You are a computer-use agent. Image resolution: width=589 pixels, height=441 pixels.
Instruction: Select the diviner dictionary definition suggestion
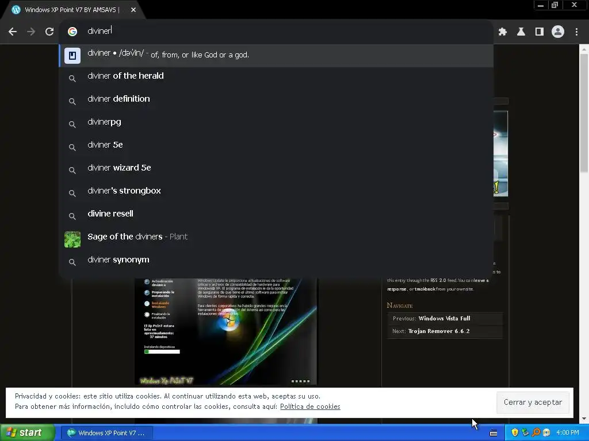276,56
